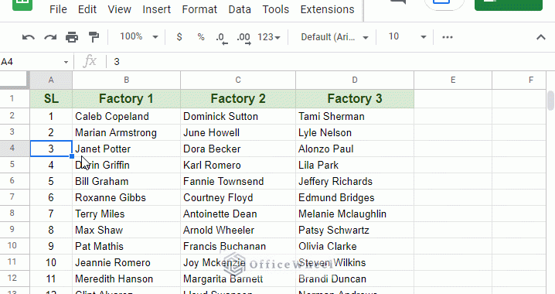Open the 123 more formats dropdown
This screenshot has width=555, height=294.
pyautogui.click(x=269, y=37)
